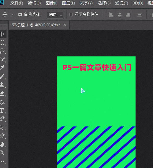Enable the 显示变换控件 checkbox
The image size is (153, 168).
[x=71, y=14]
